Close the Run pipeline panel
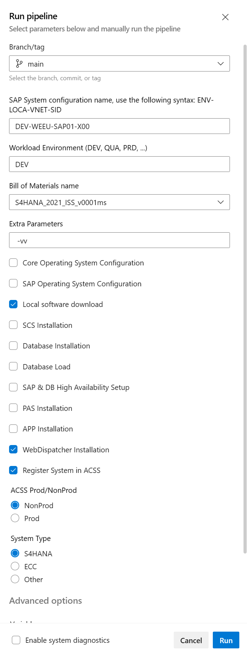 coord(225,17)
